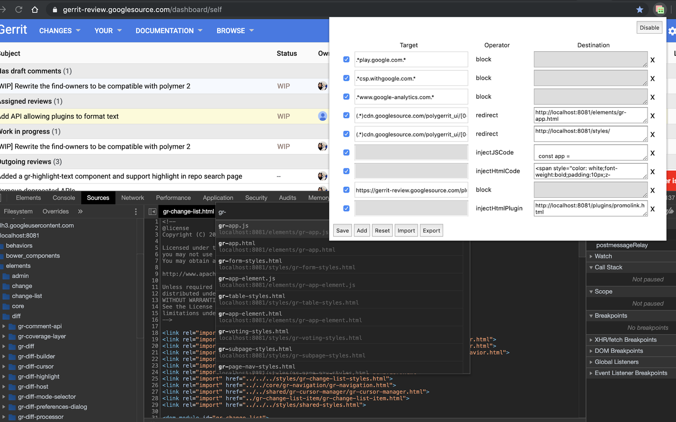Image resolution: width=676 pixels, height=422 pixels.
Task: Open the redirect extension icon in the toolbar
Action: coord(660,9)
